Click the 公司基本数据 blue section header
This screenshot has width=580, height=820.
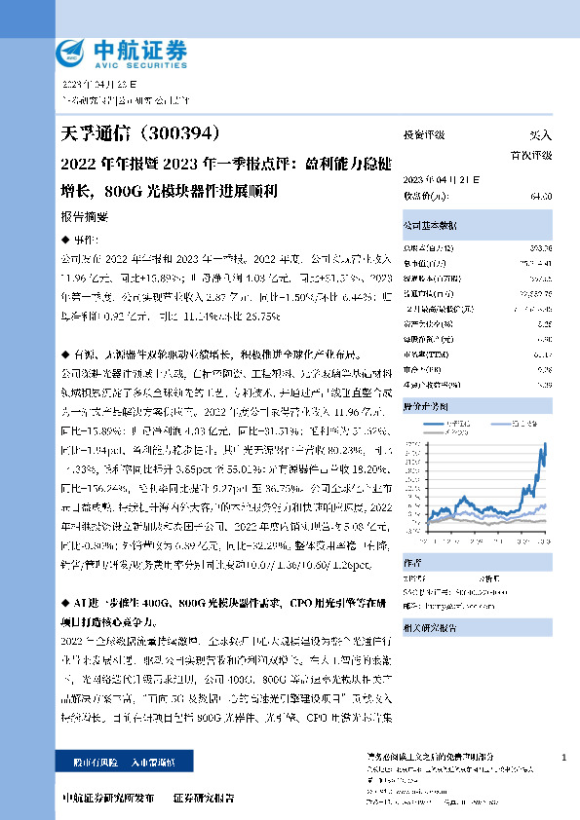point(478,225)
